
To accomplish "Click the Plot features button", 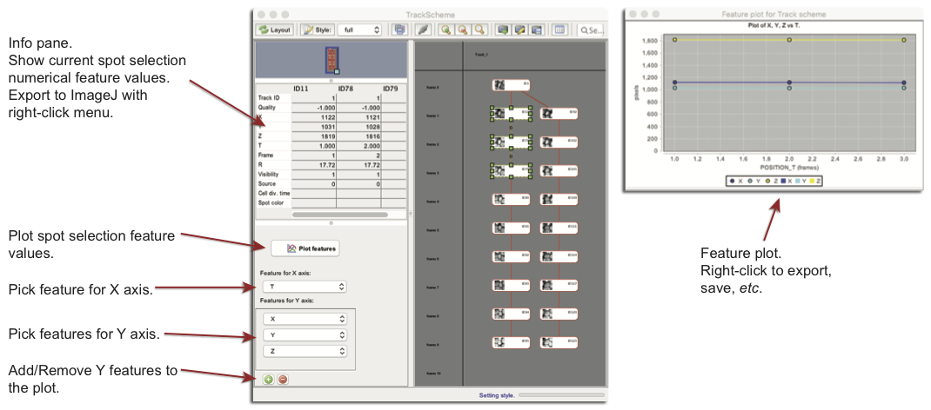I will pyautogui.click(x=305, y=248).
